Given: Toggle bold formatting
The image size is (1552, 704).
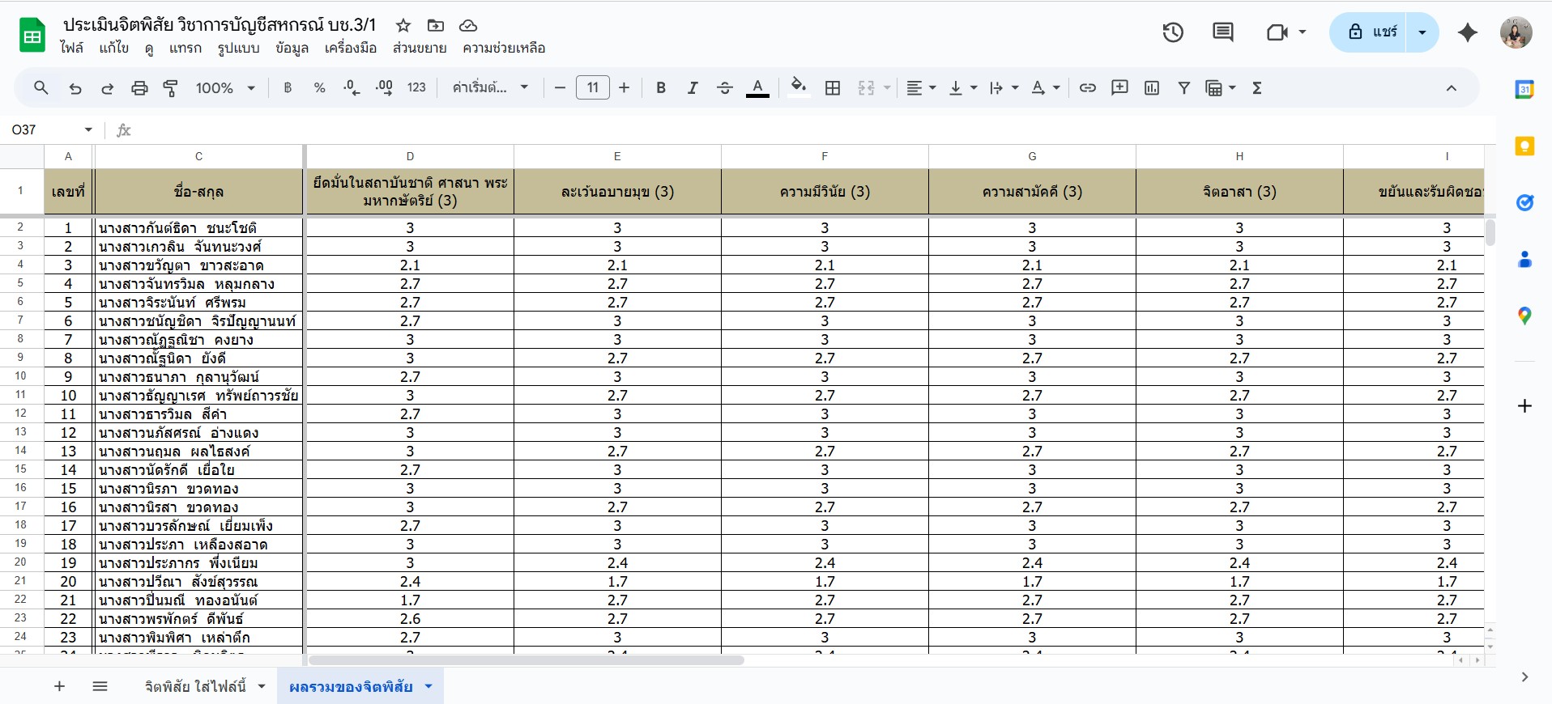Looking at the screenshot, I should point(661,88).
